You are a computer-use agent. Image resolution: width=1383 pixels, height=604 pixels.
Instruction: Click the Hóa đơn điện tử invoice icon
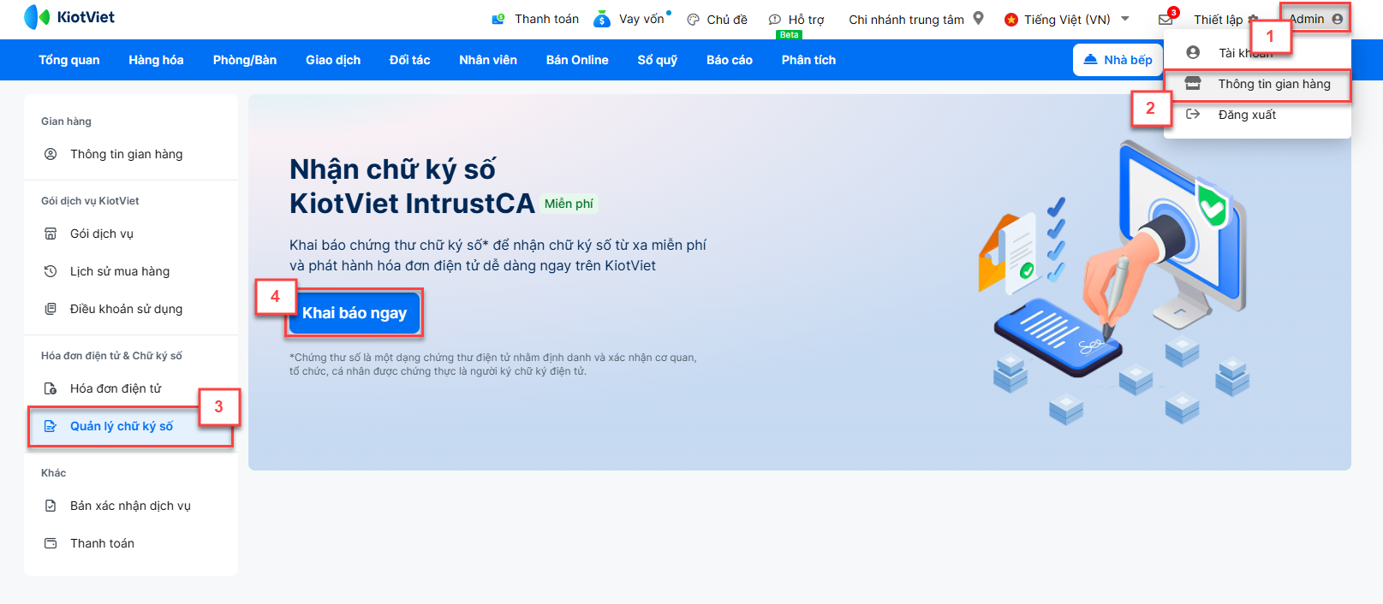(x=51, y=388)
